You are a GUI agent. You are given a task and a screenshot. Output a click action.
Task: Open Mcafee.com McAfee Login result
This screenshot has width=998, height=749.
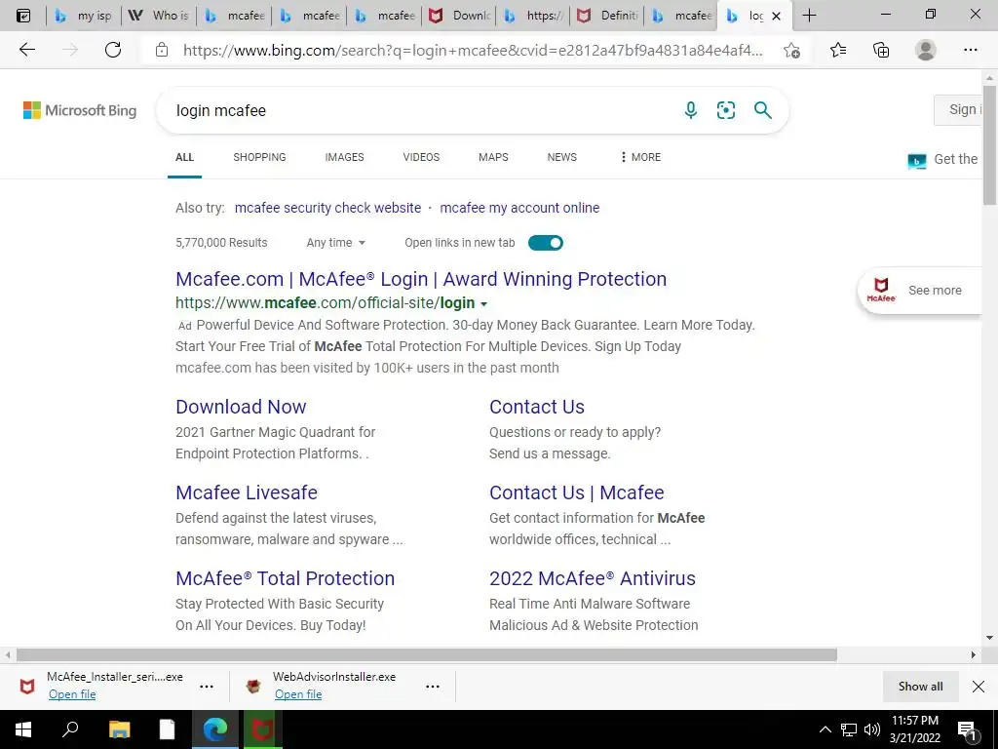point(421,279)
